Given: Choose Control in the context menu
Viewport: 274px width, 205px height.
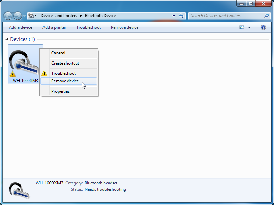Looking at the screenshot, I should click(69, 53).
